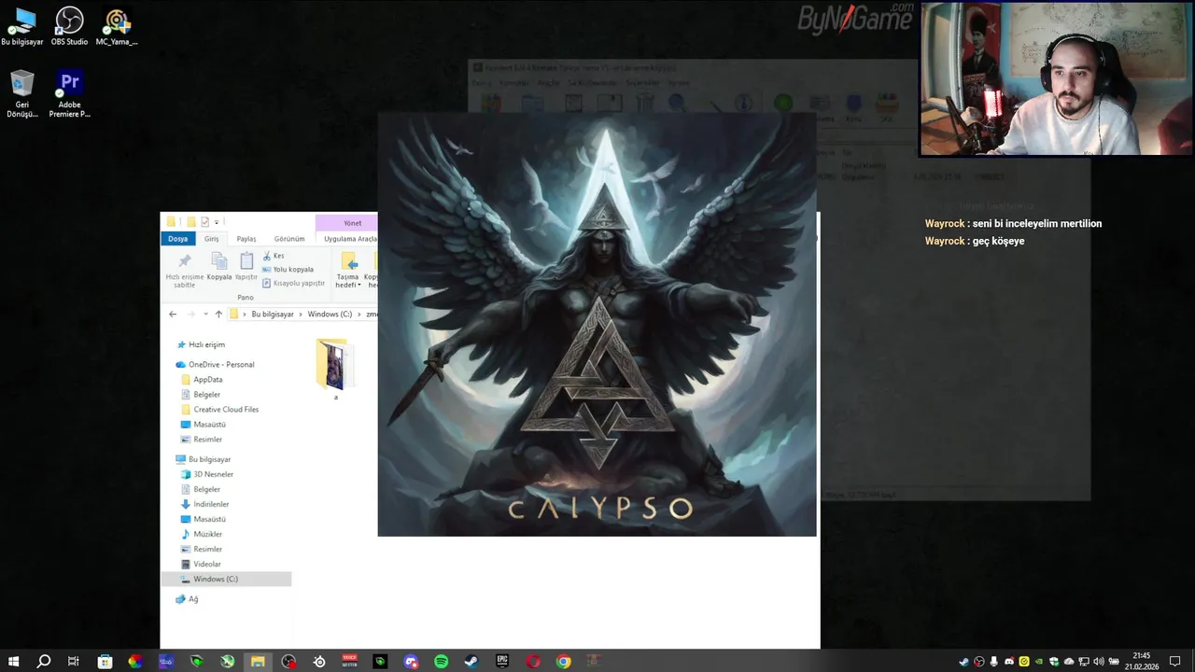The image size is (1195, 672).
Task: Open Steam from the taskbar
Action: pyautogui.click(x=471, y=662)
